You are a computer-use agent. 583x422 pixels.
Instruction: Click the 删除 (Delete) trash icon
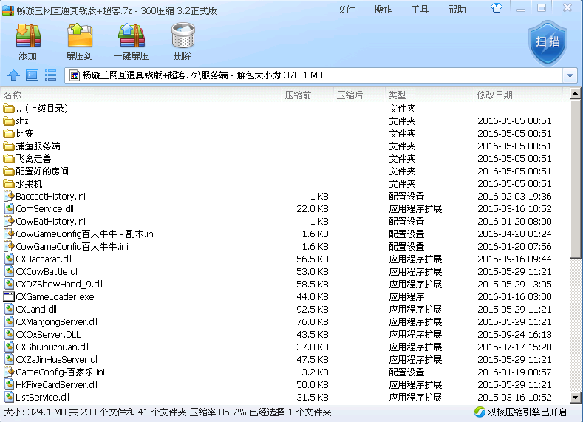click(x=183, y=41)
